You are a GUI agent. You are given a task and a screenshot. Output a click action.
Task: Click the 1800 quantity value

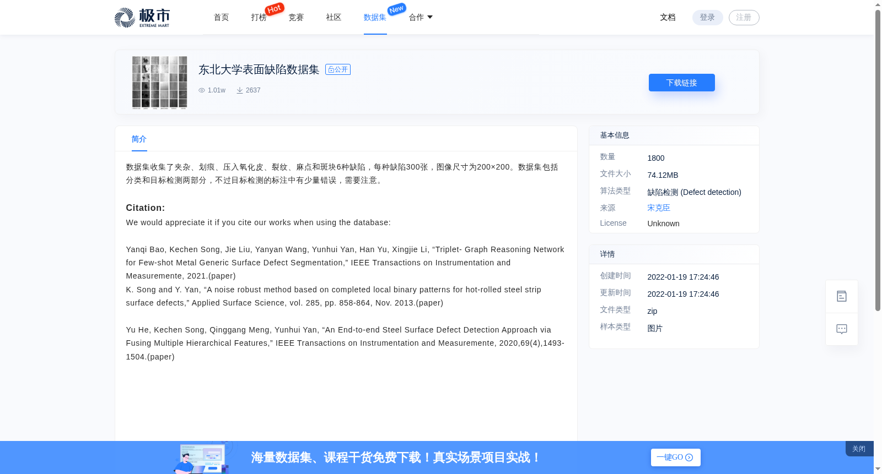(656, 158)
